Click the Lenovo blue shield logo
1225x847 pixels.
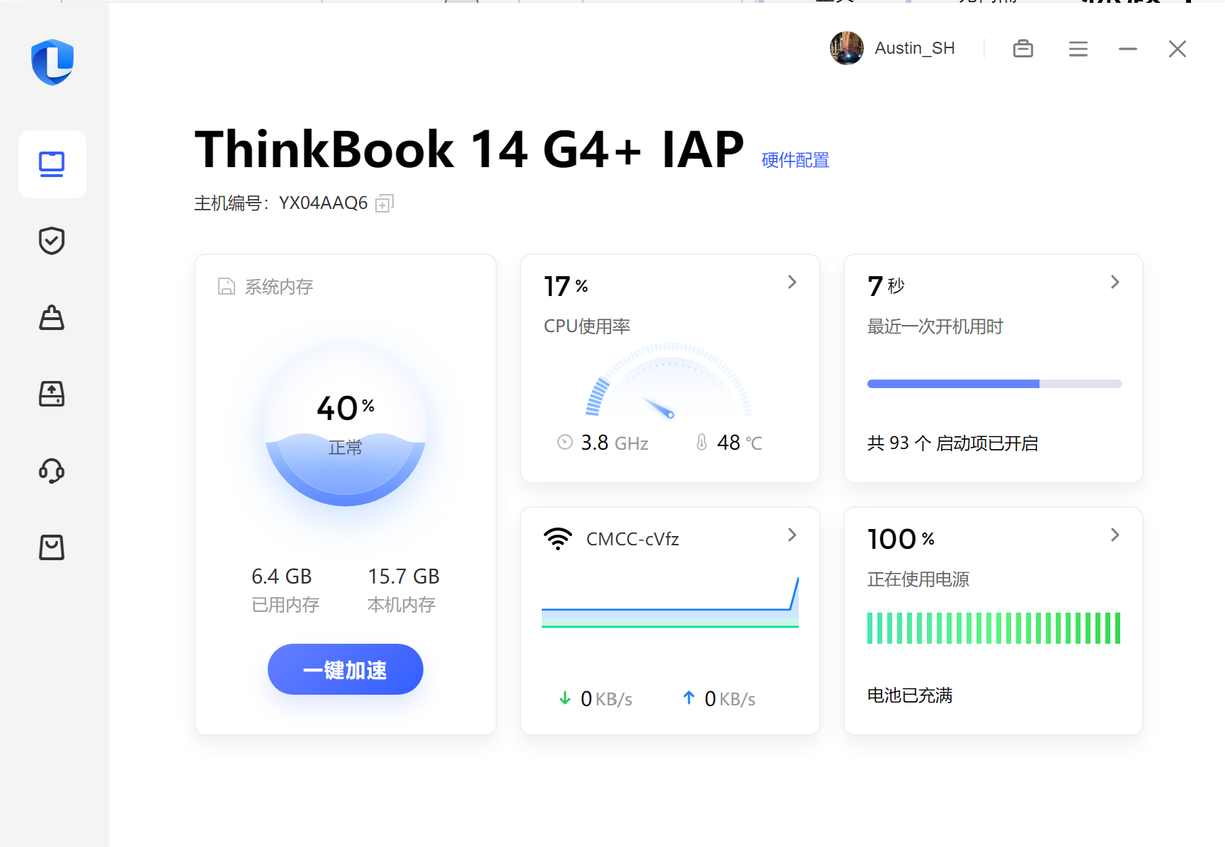point(52,62)
